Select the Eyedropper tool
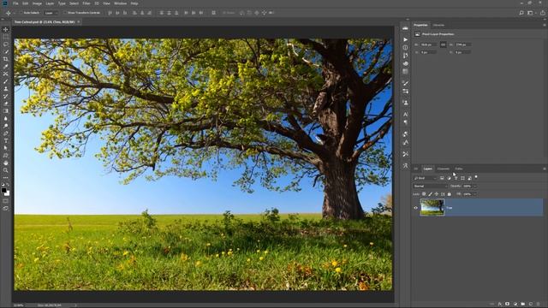Image resolution: width=548 pixels, height=308 pixels. pos(6,67)
